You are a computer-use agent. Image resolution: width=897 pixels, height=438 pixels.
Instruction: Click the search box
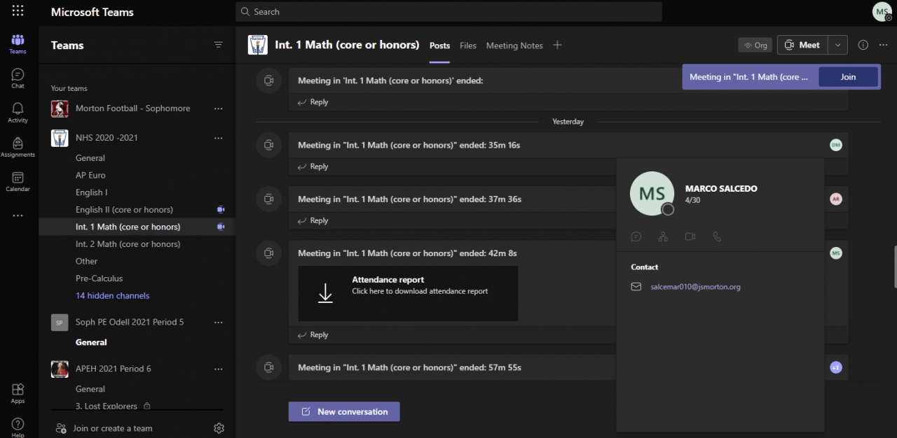448,12
